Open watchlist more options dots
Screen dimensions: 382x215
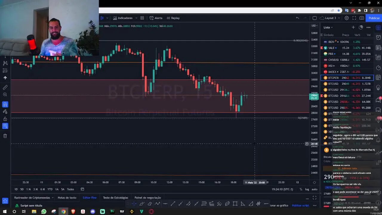(369, 27)
